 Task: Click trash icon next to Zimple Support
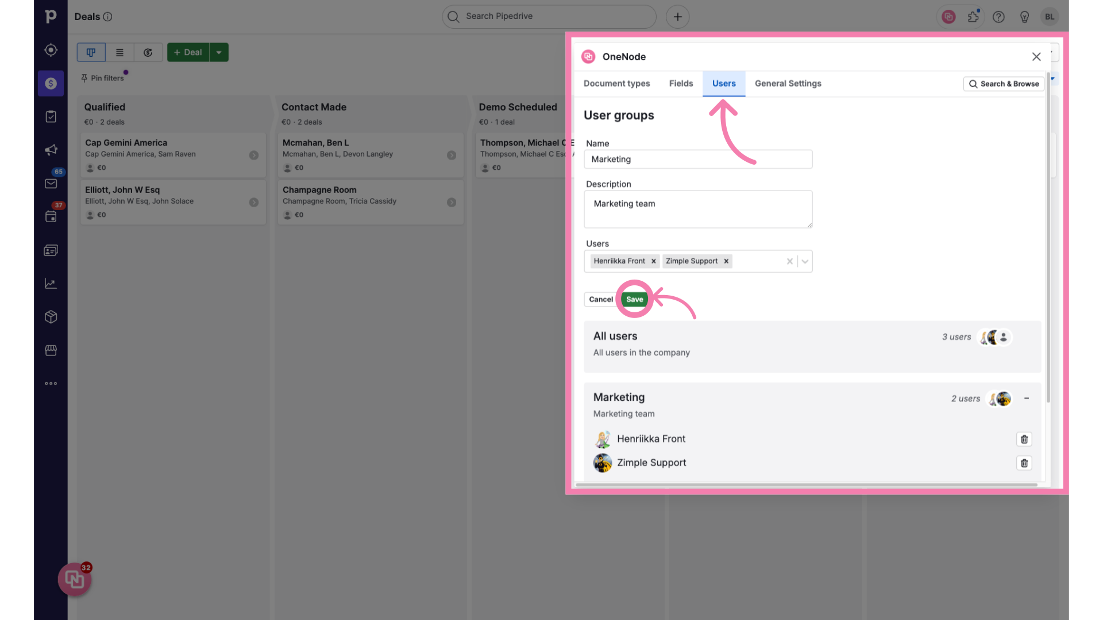tap(1024, 463)
